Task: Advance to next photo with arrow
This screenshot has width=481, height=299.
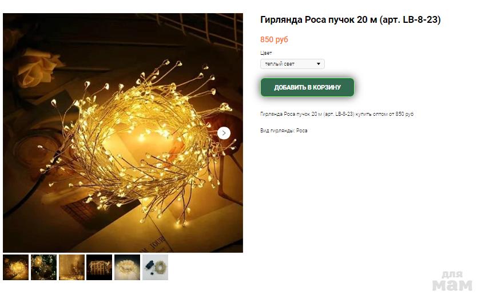Action: (x=224, y=133)
